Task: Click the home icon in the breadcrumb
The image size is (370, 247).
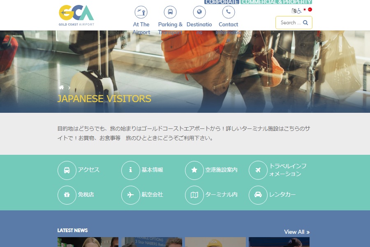Action: point(61,88)
